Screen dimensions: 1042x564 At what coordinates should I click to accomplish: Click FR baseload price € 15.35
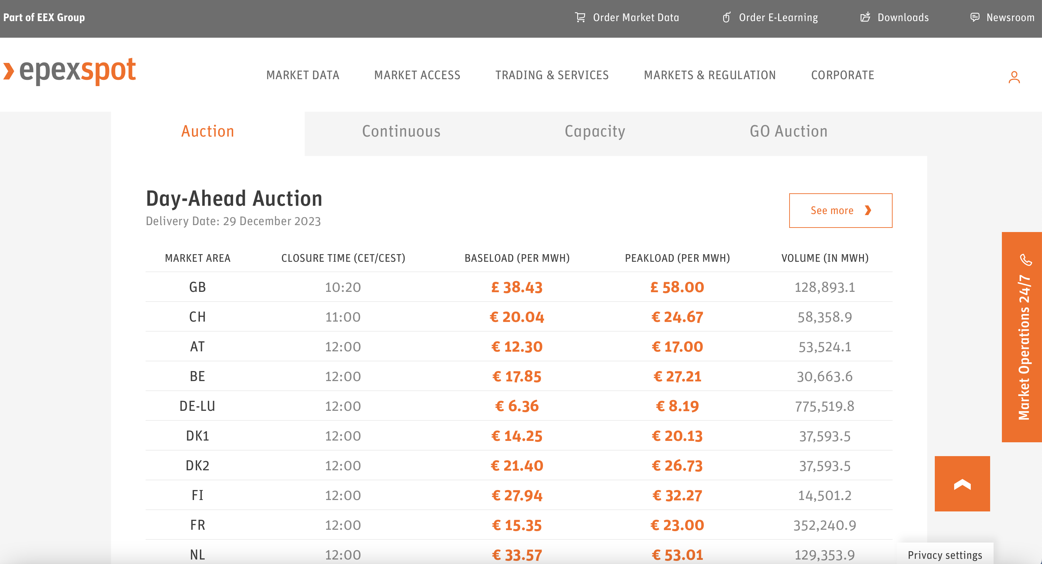[x=517, y=525]
